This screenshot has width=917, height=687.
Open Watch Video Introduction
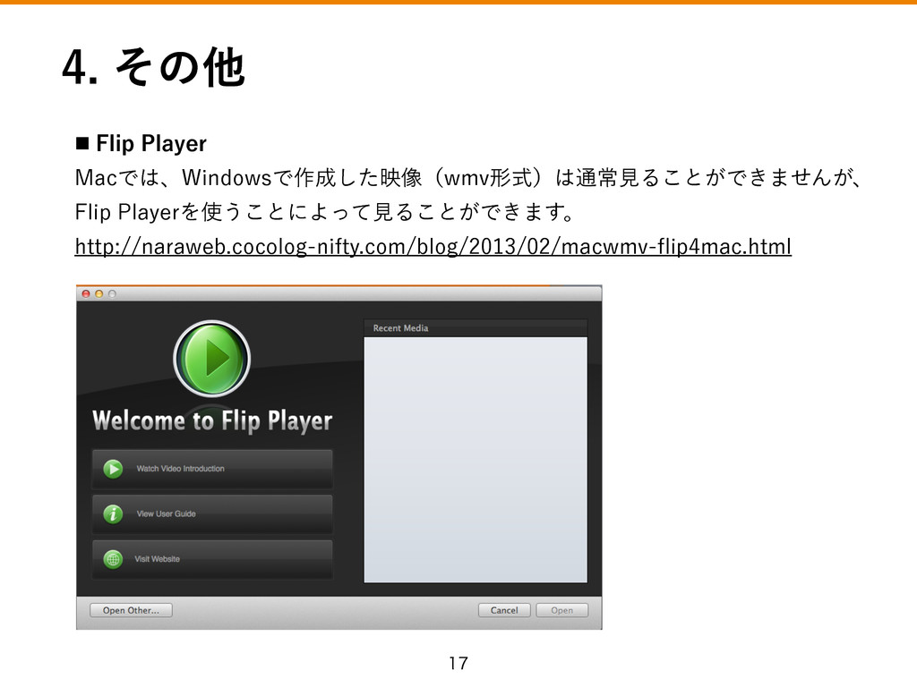point(212,469)
